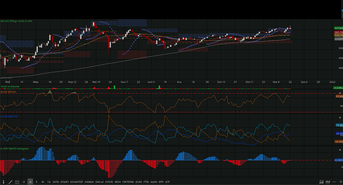
Task: Switch to the ΕΛΠΕ symbol tab
Action: [x=56, y=182]
